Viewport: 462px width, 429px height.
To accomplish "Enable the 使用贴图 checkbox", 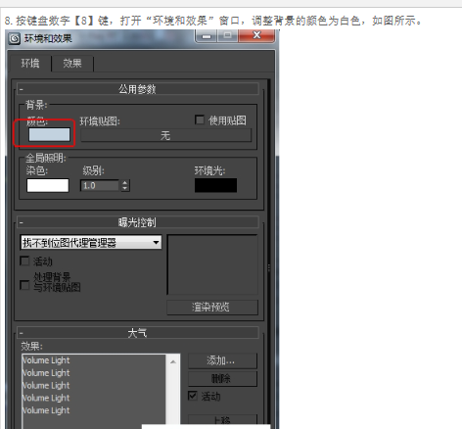I will point(200,119).
